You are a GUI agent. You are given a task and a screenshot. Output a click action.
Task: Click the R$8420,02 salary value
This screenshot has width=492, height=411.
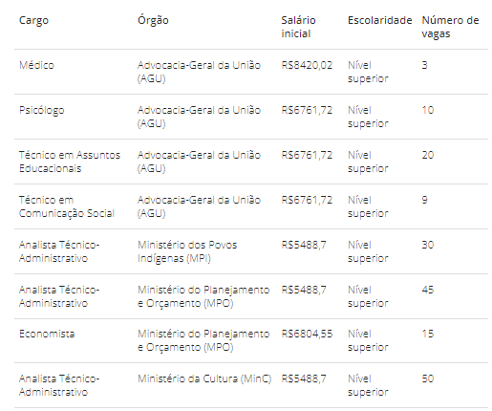pos(307,65)
